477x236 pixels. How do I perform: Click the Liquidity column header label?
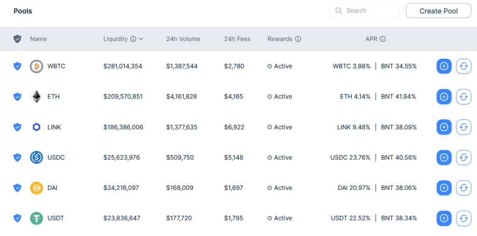pyautogui.click(x=116, y=39)
